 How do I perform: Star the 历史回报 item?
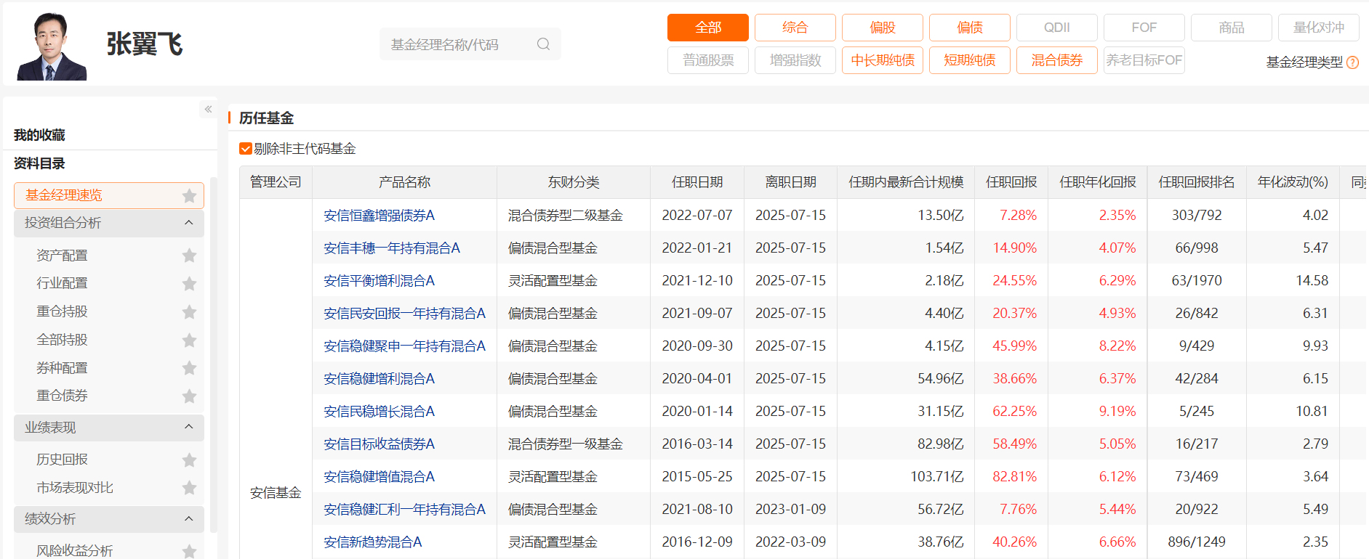coord(189,460)
